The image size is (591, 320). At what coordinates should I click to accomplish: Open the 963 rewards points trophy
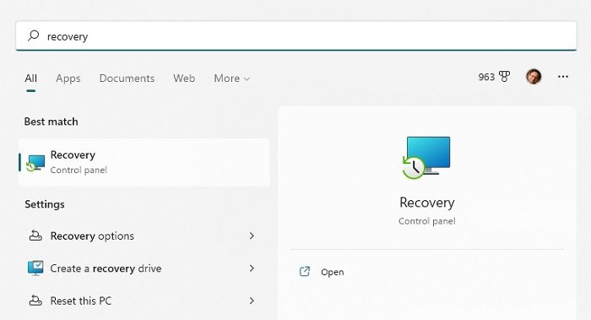click(x=494, y=77)
